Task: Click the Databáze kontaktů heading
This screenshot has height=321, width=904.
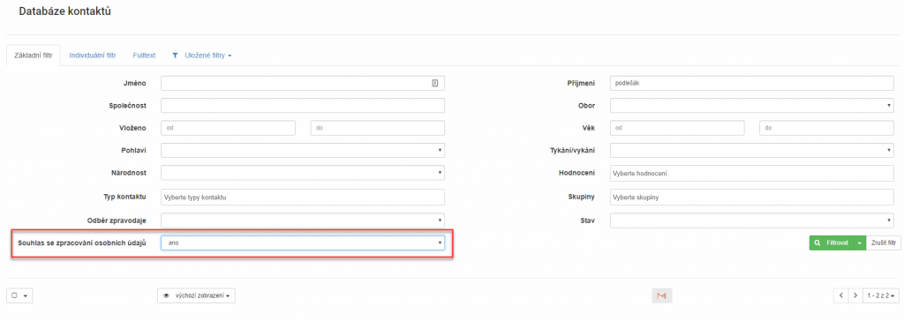Action: 64,11
